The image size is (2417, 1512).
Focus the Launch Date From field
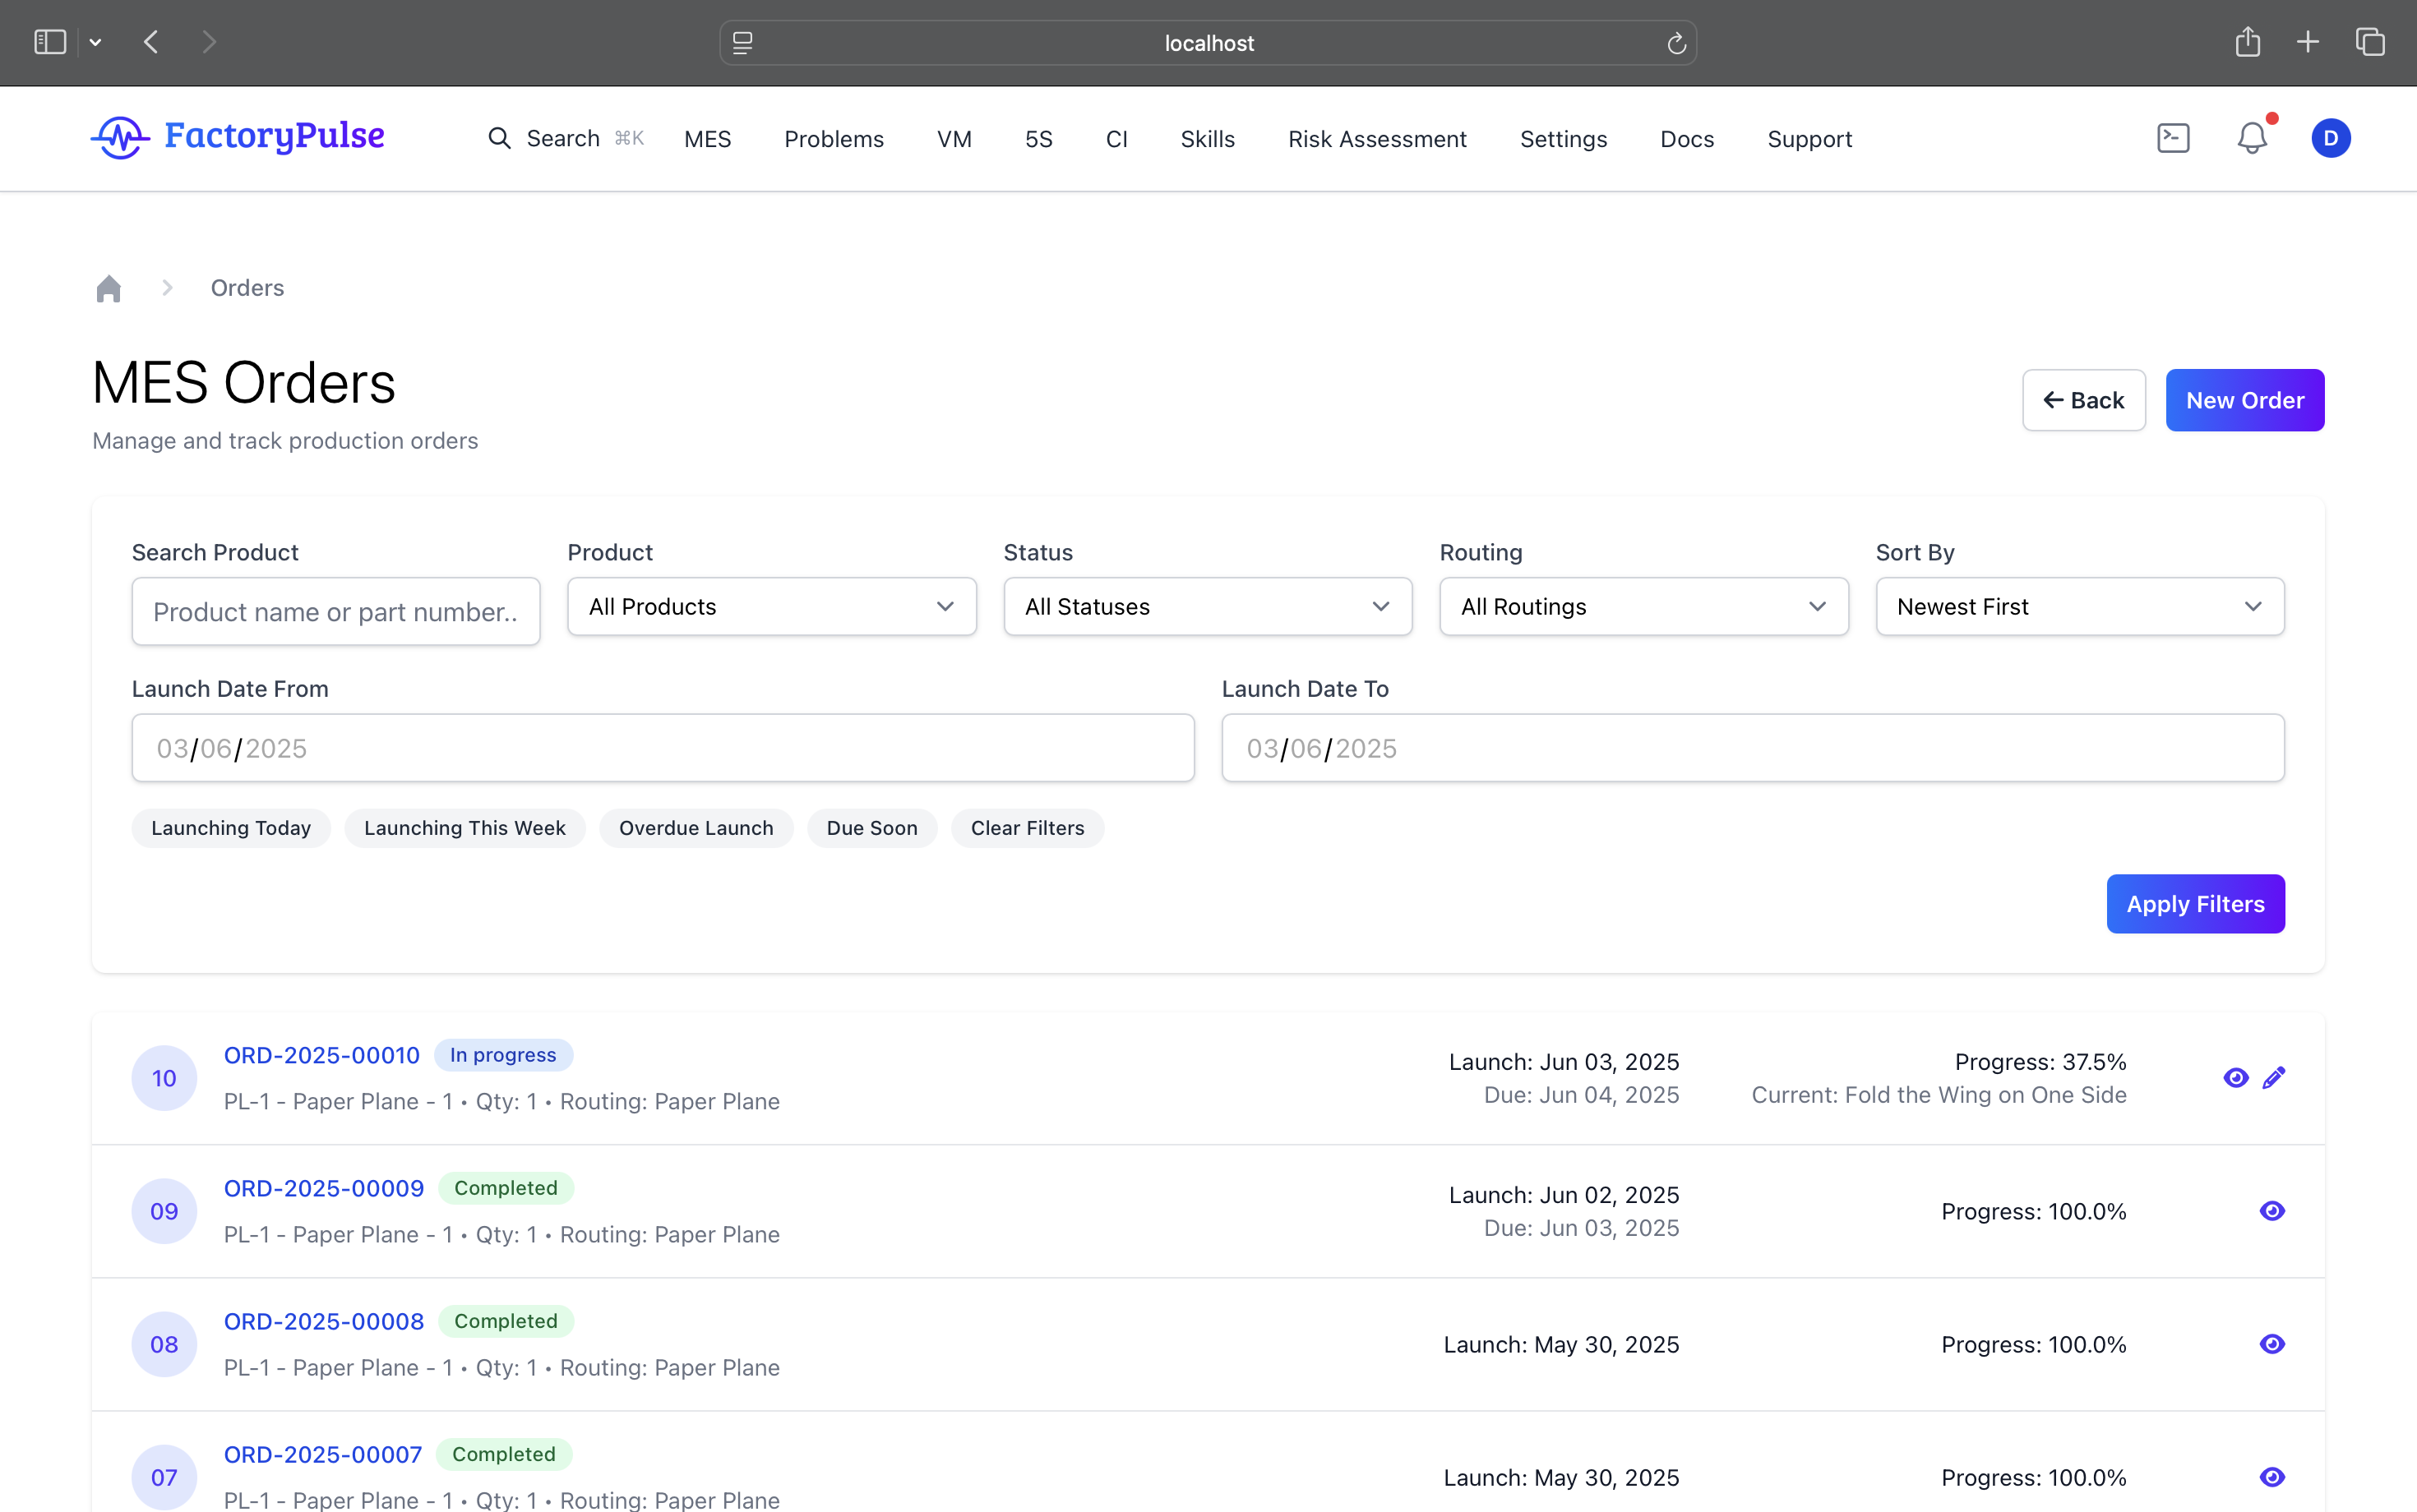tap(663, 748)
